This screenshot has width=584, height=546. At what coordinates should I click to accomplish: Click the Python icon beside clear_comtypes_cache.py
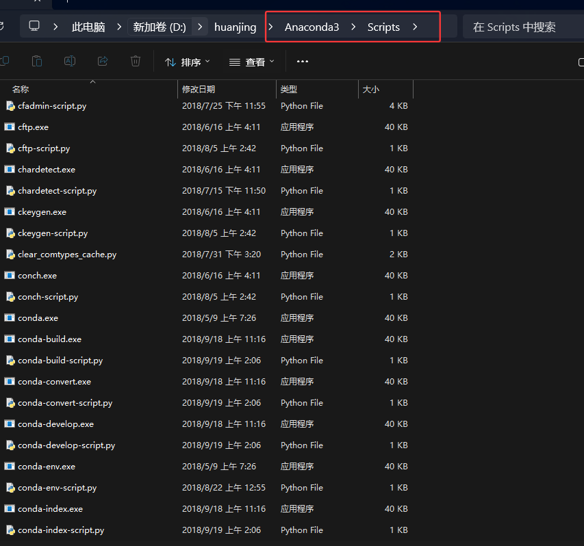point(10,255)
